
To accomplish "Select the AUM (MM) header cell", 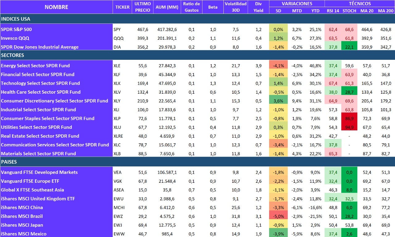I will [167, 7].
